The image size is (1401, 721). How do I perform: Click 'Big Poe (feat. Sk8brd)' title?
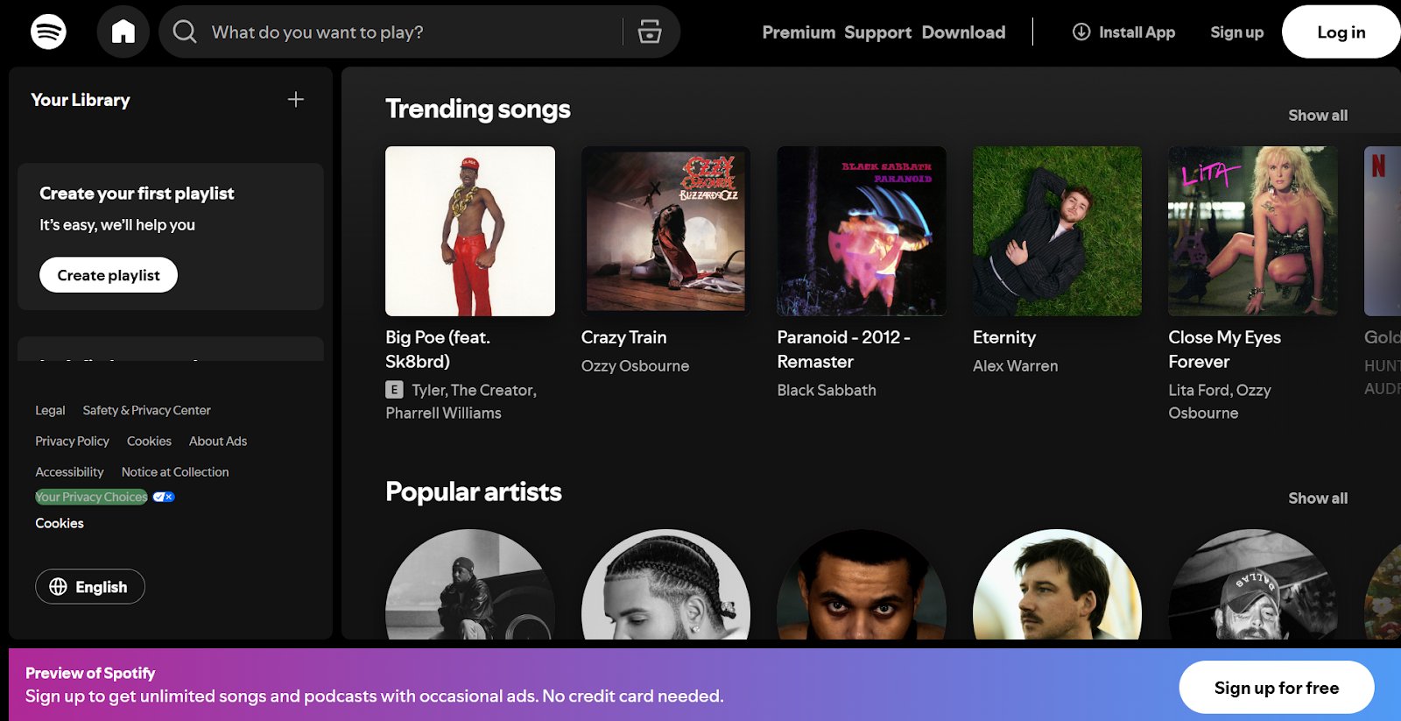tap(438, 349)
